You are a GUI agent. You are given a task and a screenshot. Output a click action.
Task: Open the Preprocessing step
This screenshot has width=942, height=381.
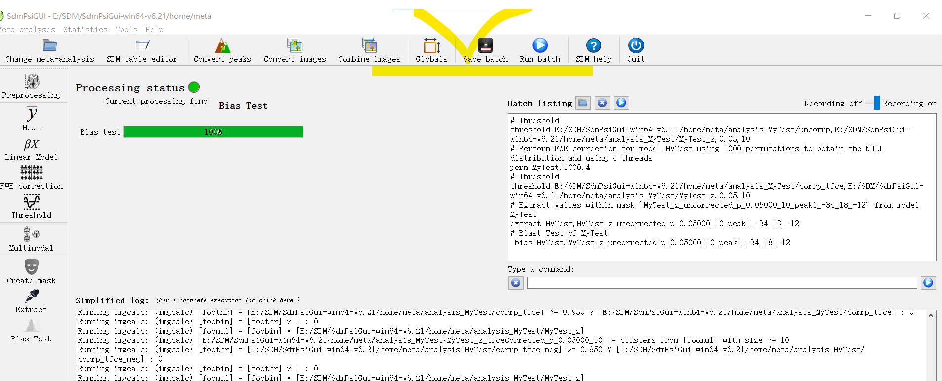[32, 86]
